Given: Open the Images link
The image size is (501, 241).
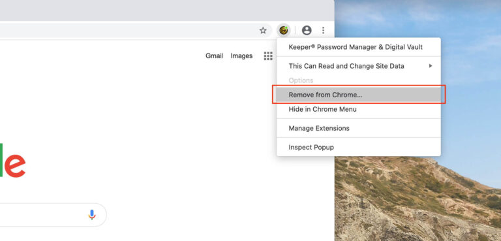Looking at the screenshot, I should click(241, 56).
